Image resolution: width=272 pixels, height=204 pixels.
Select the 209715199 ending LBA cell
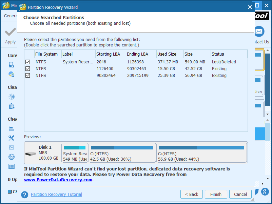[138, 75]
